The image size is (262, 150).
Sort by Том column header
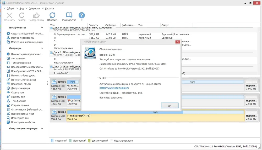point(68,25)
